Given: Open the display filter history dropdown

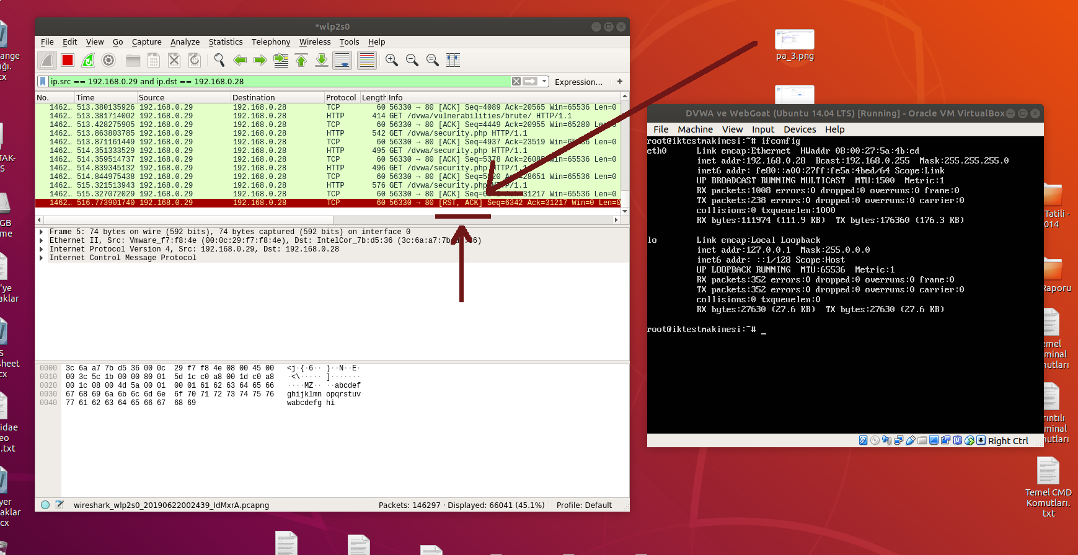Looking at the screenshot, I should click(544, 81).
